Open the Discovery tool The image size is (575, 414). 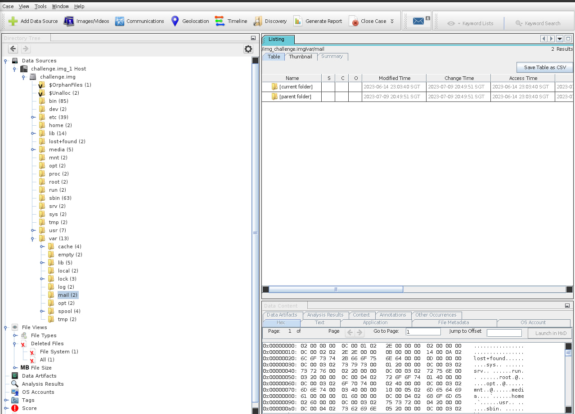(x=258, y=21)
